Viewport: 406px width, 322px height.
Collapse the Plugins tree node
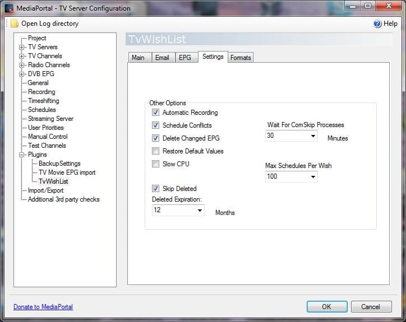[x=22, y=155]
